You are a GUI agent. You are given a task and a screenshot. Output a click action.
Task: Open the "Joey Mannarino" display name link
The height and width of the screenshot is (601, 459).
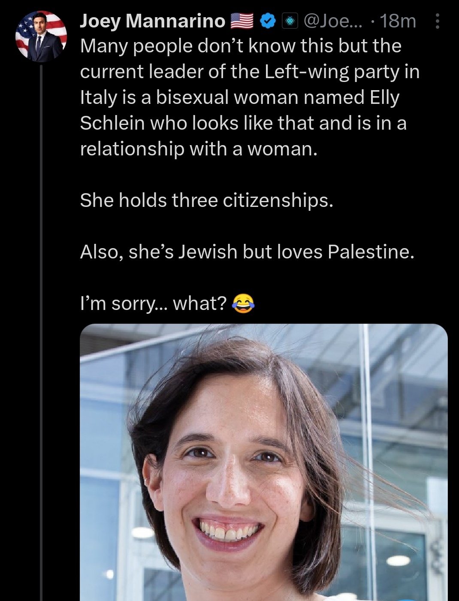pos(152,21)
